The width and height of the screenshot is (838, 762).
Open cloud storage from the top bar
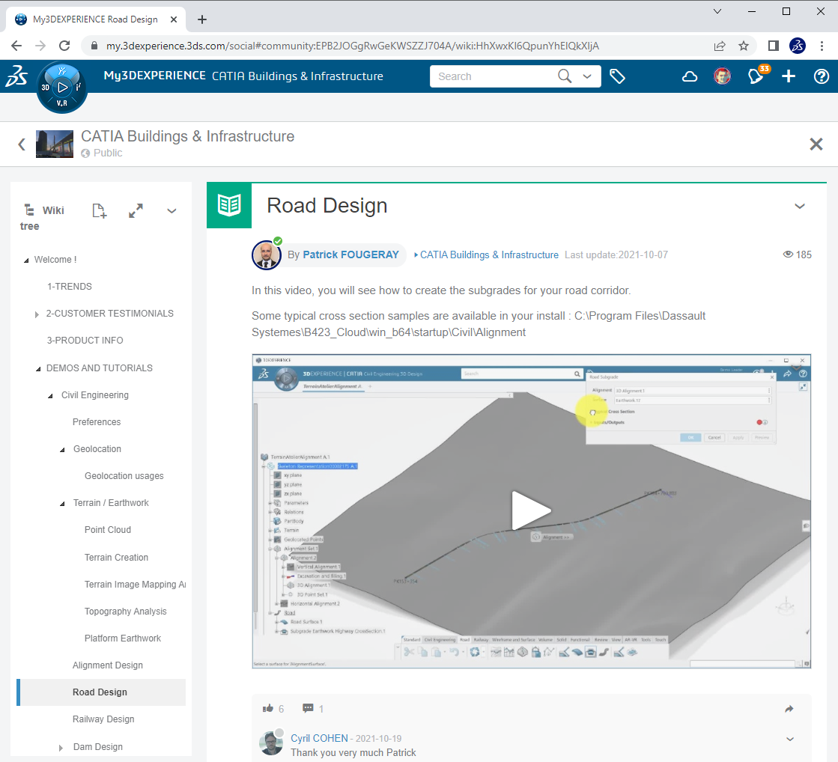point(689,76)
